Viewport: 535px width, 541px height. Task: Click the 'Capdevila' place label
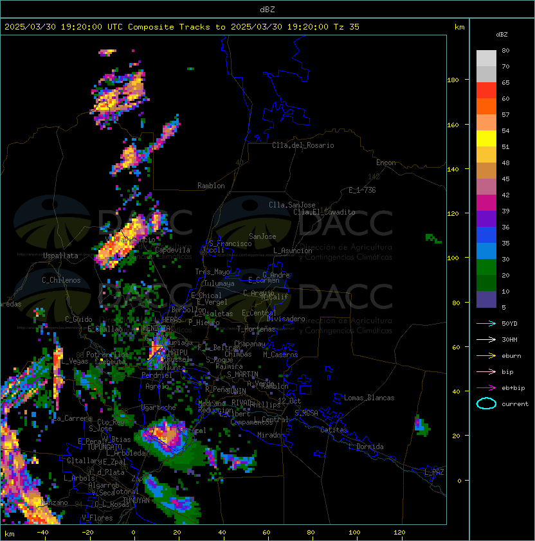pyautogui.click(x=172, y=250)
